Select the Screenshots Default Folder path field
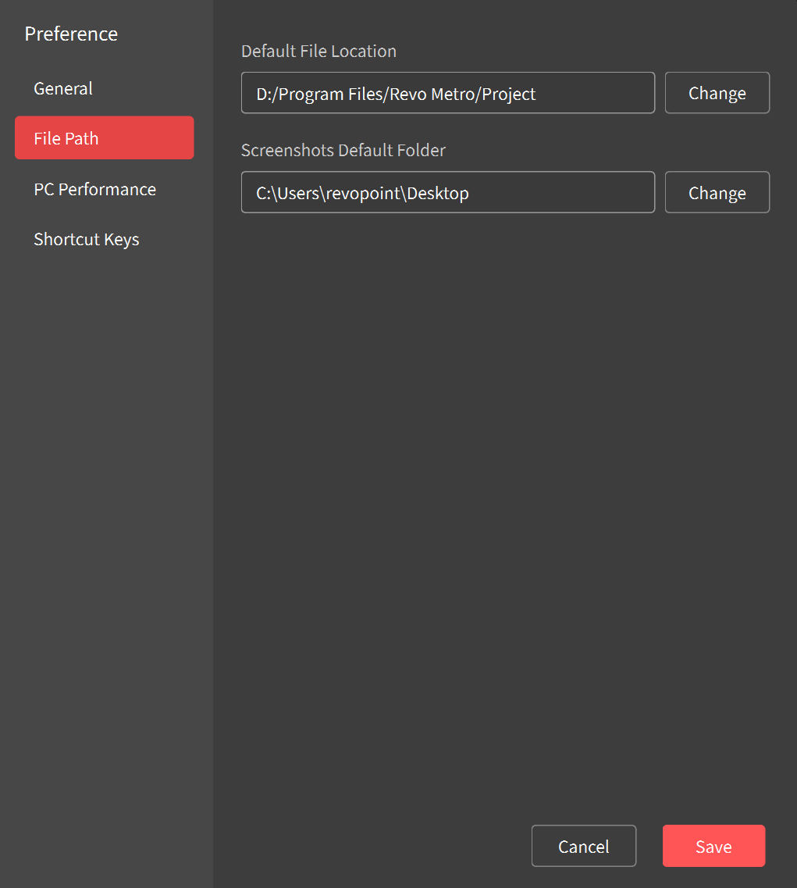 (x=447, y=192)
